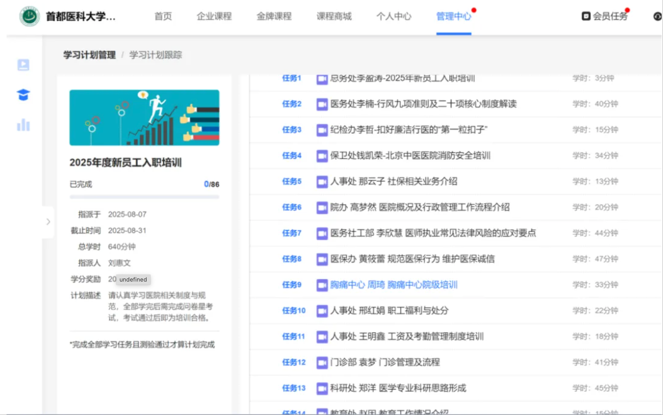Viewport: 663px width, 415px height.
Task: Click the video icon for 任务12
Action: tap(322, 363)
